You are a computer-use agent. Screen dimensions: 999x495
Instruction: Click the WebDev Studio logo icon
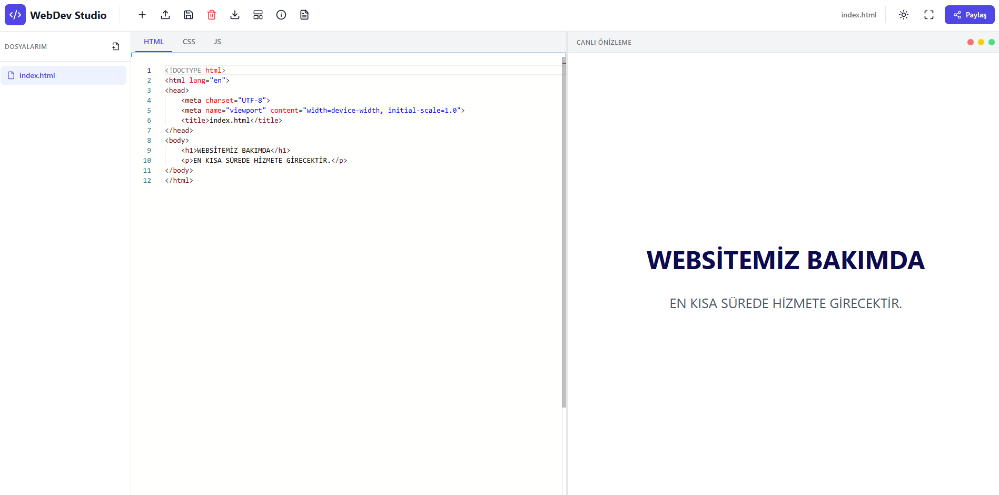[x=15, y=15]
